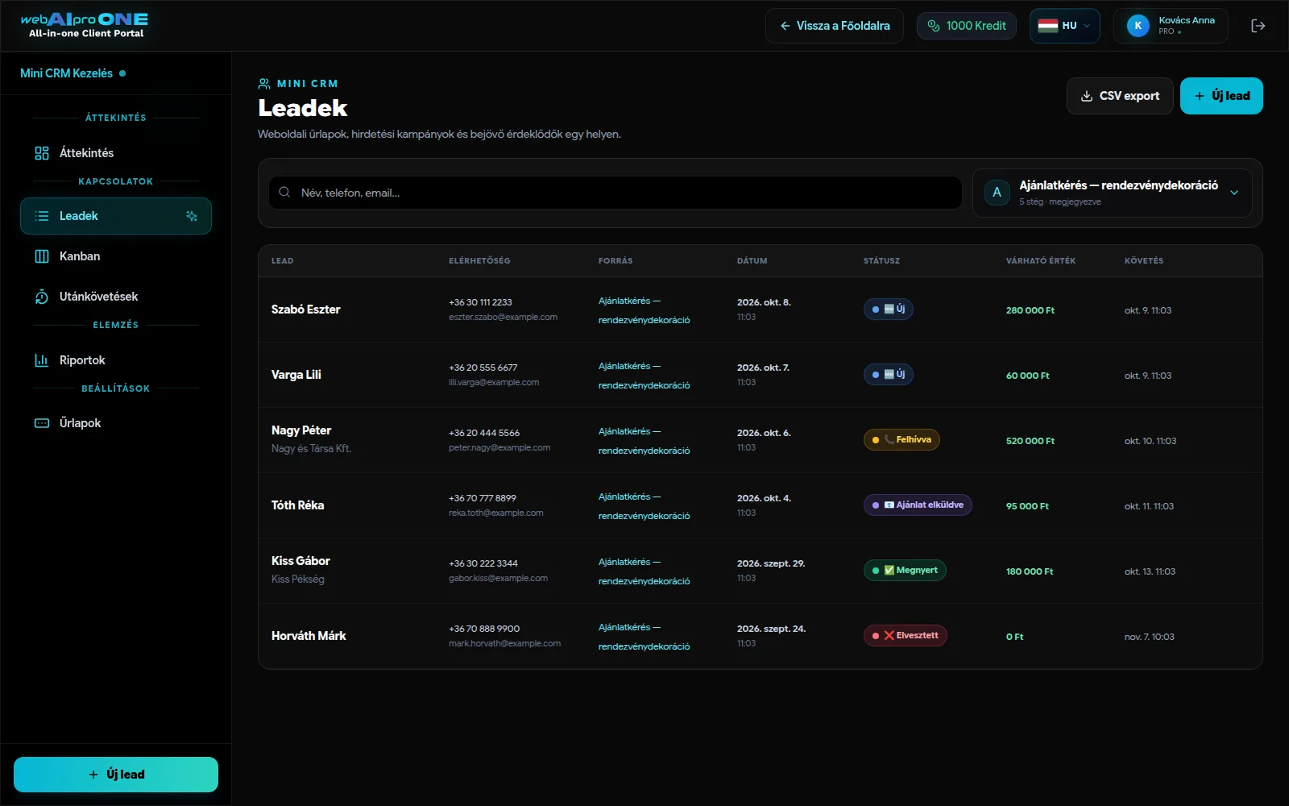Click the VÁRHATÓ ÉRTÉK column header
Screen dimensions: 1289x806
(1040, 261)
